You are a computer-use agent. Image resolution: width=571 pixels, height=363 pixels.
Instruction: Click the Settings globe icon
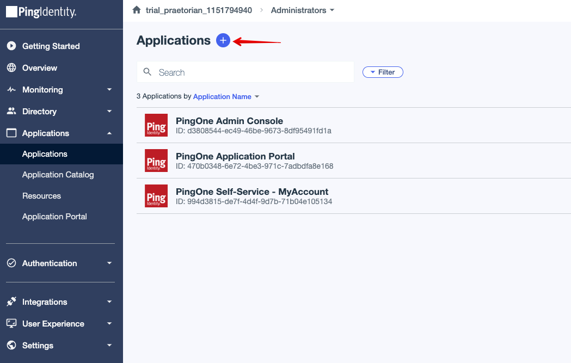[11, 345]
